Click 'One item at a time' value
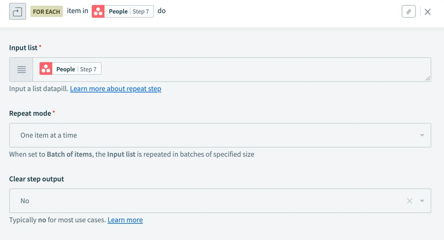This screenshot has height=240, width=444. [49, 135]
